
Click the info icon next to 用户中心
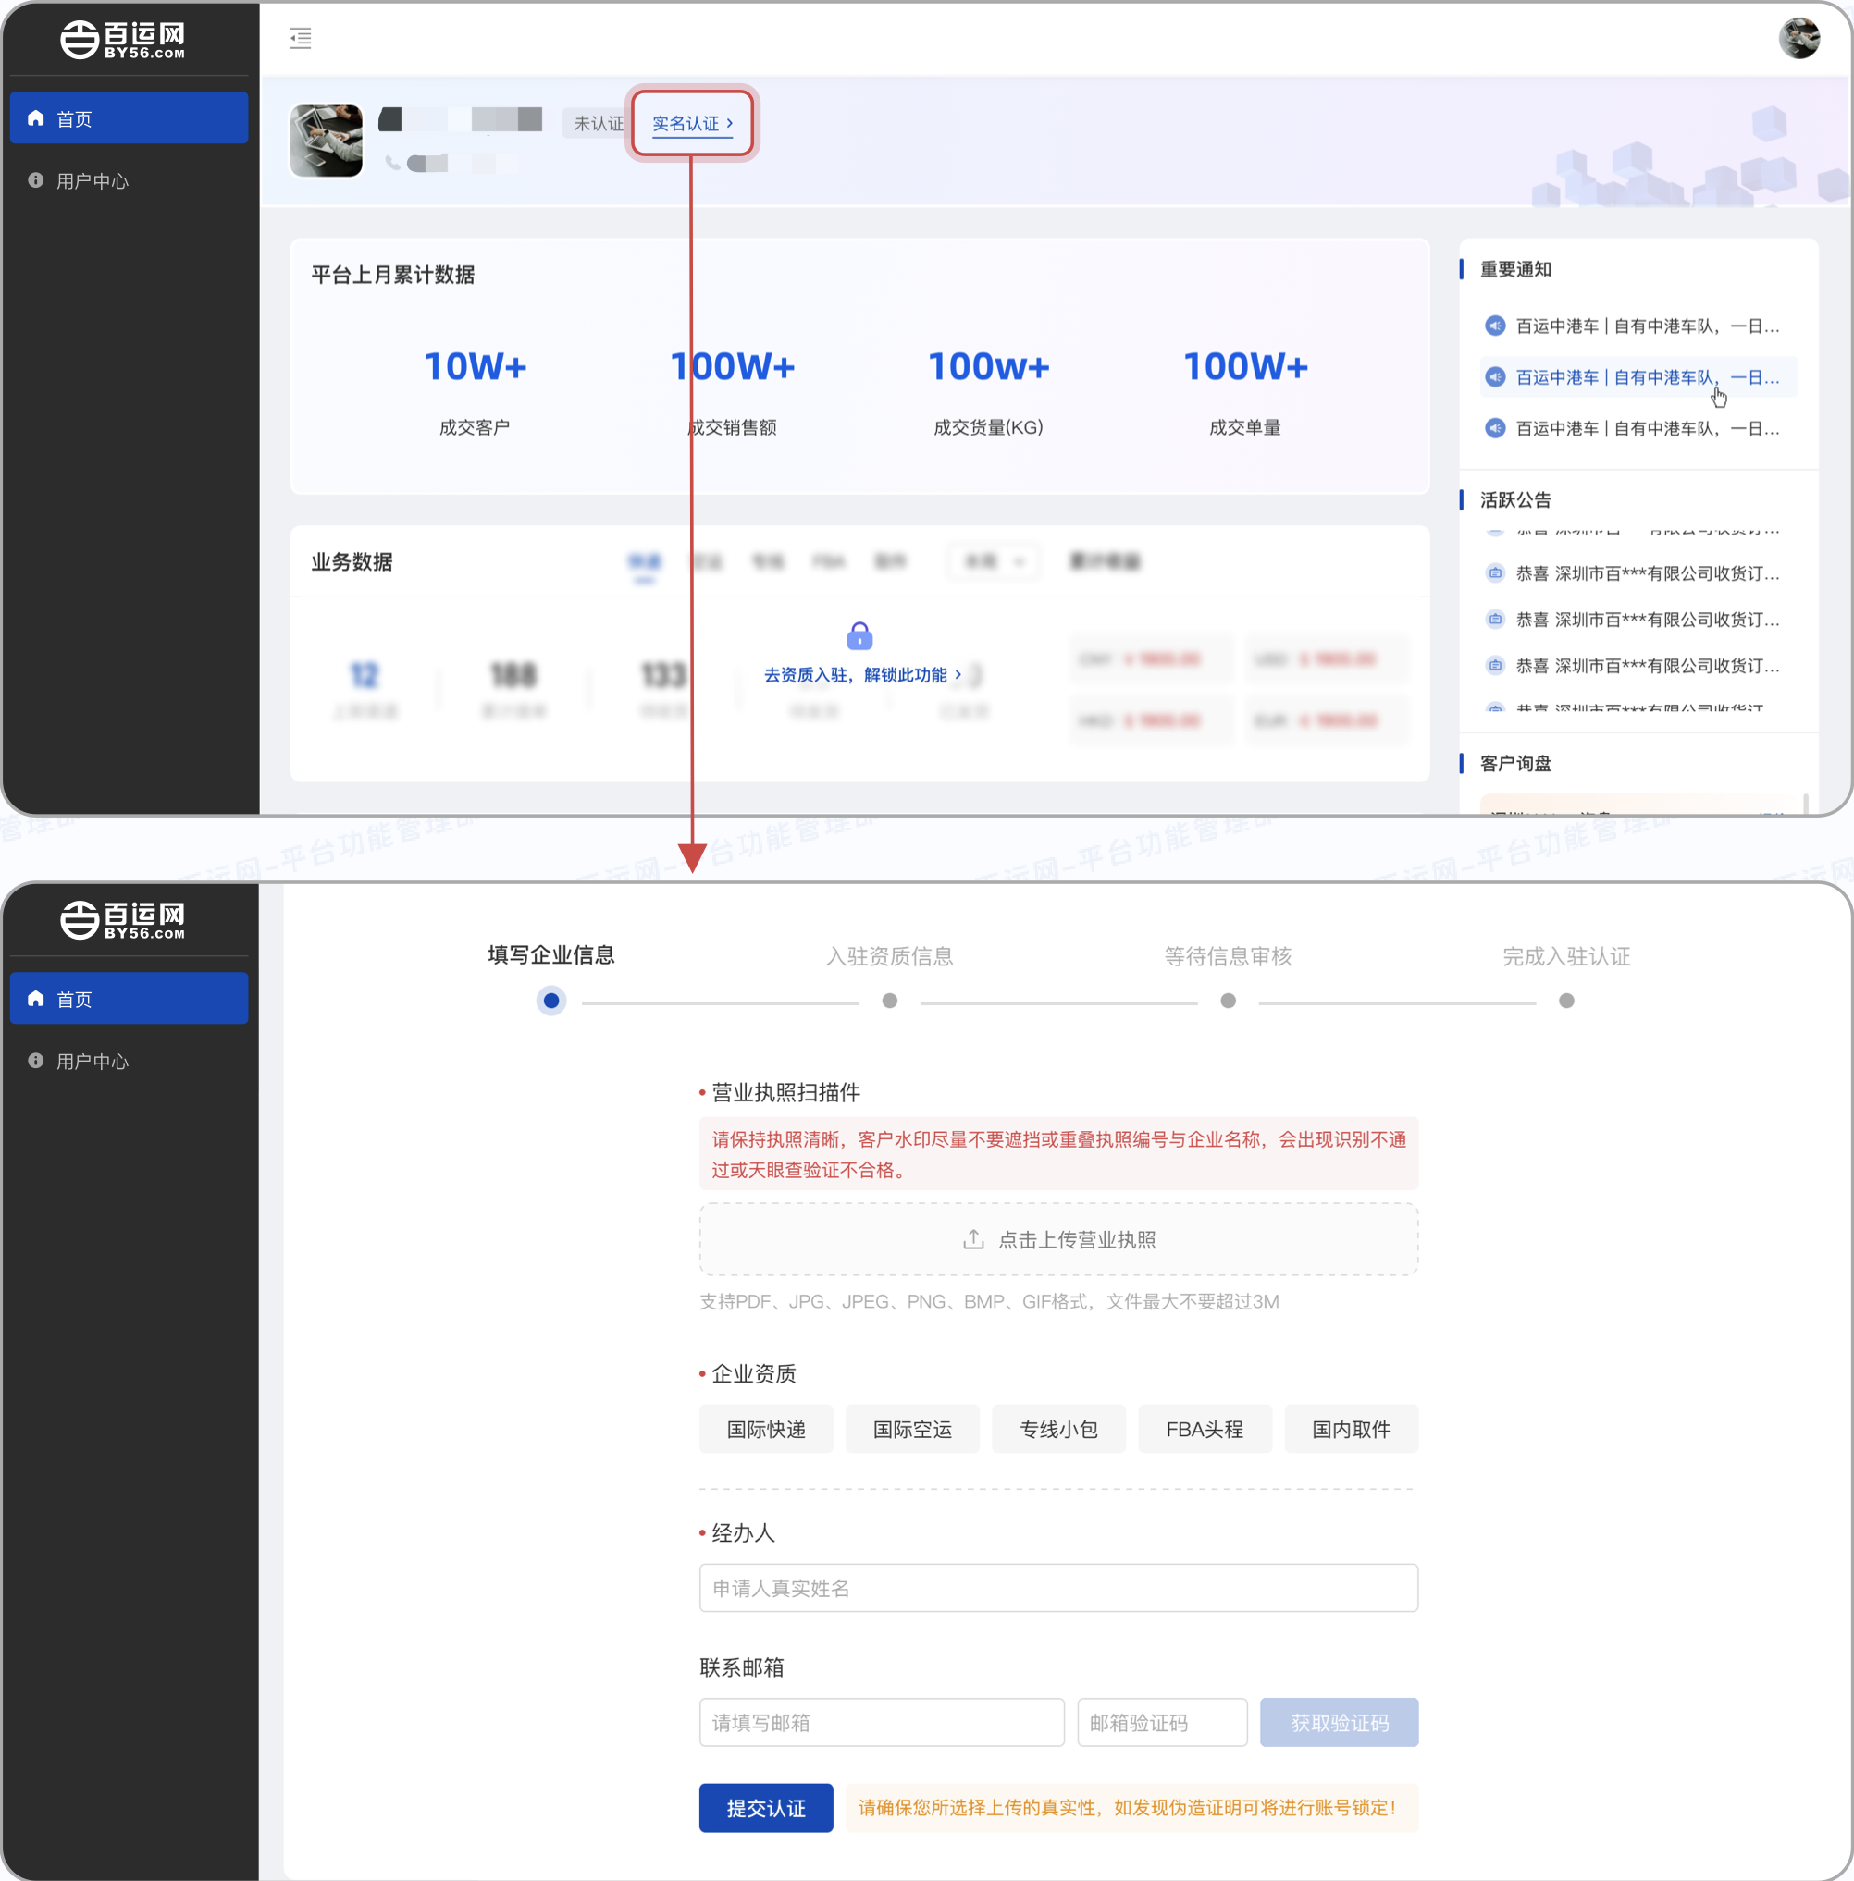click(36, 181)
